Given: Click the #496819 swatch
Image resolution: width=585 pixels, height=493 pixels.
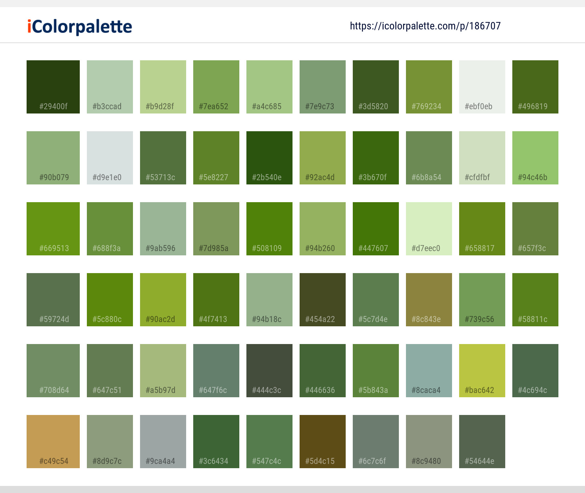Looking at the screenshot, I should click(535, 87).
